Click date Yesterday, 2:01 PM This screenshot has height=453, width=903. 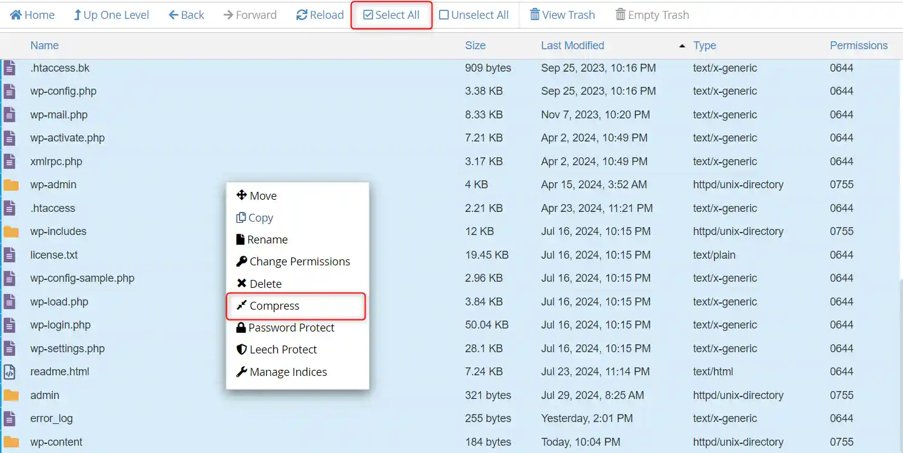[587, 418]
